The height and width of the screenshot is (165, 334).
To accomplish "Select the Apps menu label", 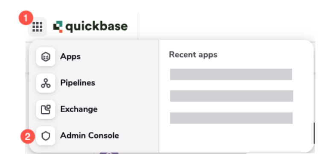I will [70, 56].
